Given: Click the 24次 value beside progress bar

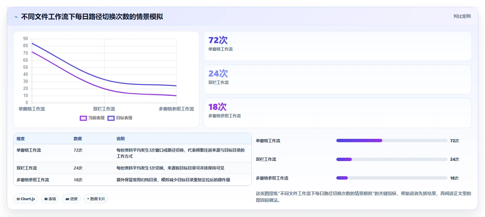Looking at the screenshot, I should point(455,159).
